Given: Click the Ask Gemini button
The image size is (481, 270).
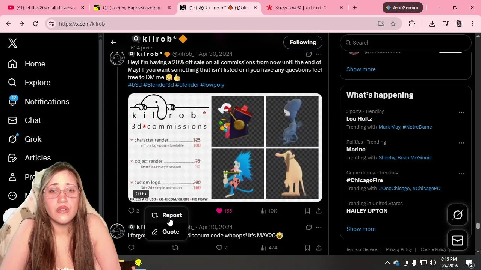Looking at the screenshot, I should click(x=402, y=7).
